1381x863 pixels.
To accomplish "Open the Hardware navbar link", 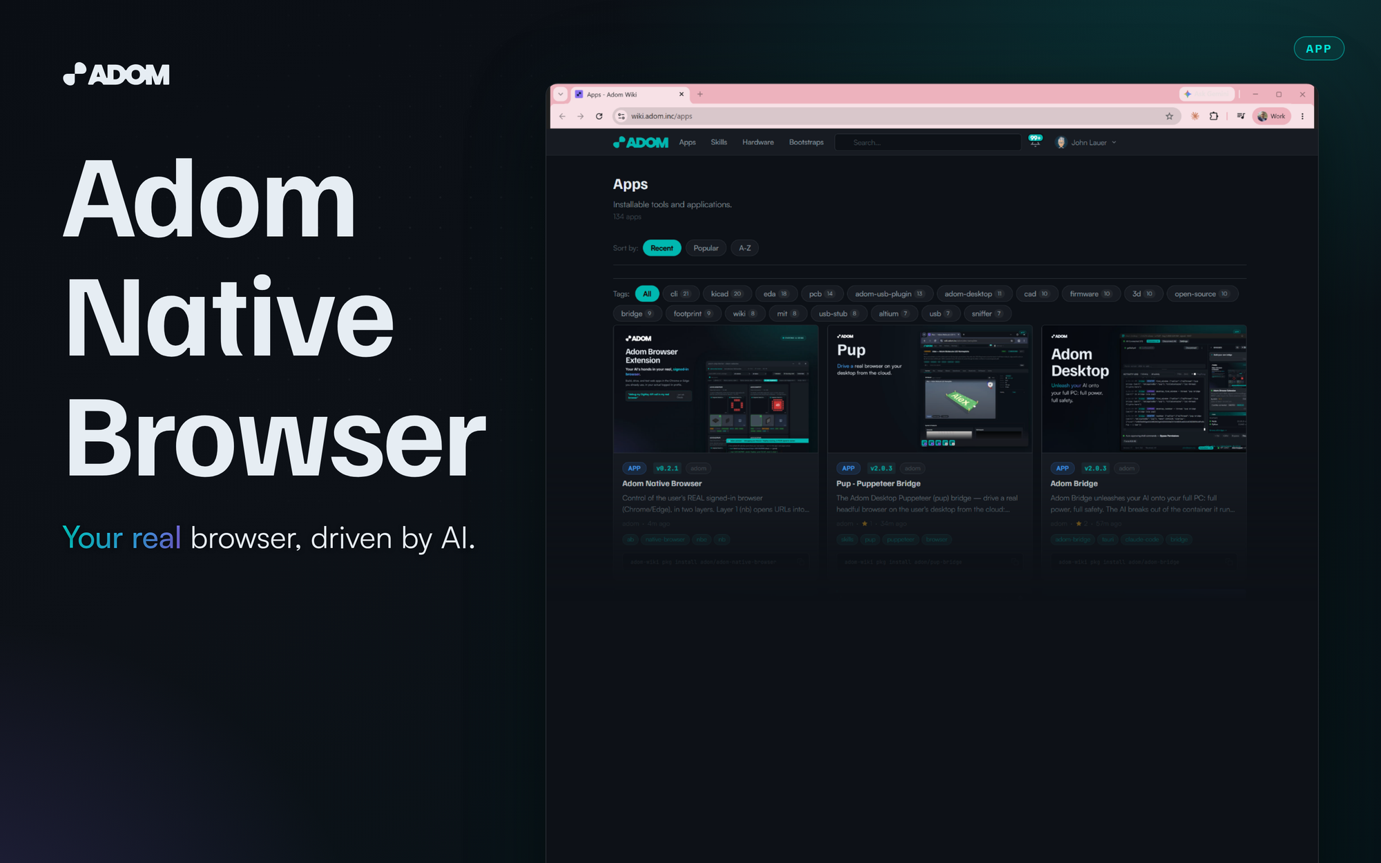I will click(x=758, y=142).
